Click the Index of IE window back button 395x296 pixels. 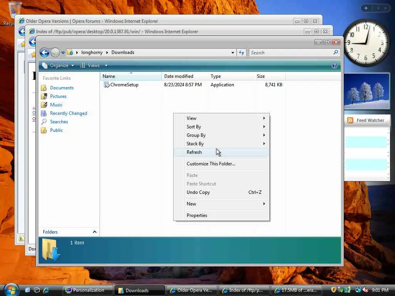32,42
